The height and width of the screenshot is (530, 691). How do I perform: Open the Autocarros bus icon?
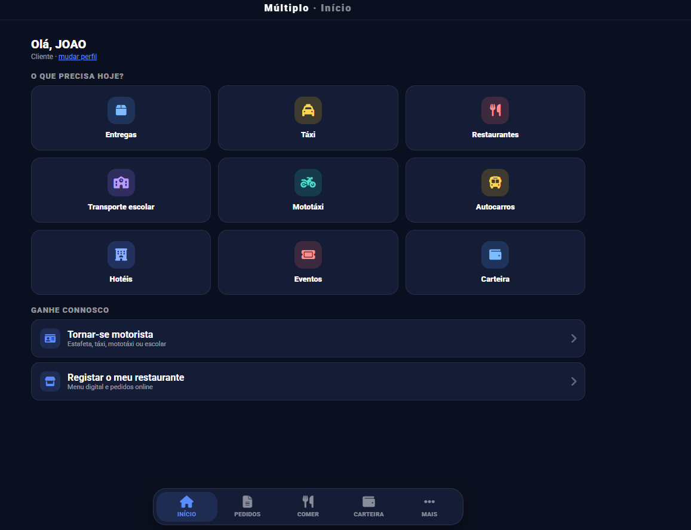click(495, 183)
